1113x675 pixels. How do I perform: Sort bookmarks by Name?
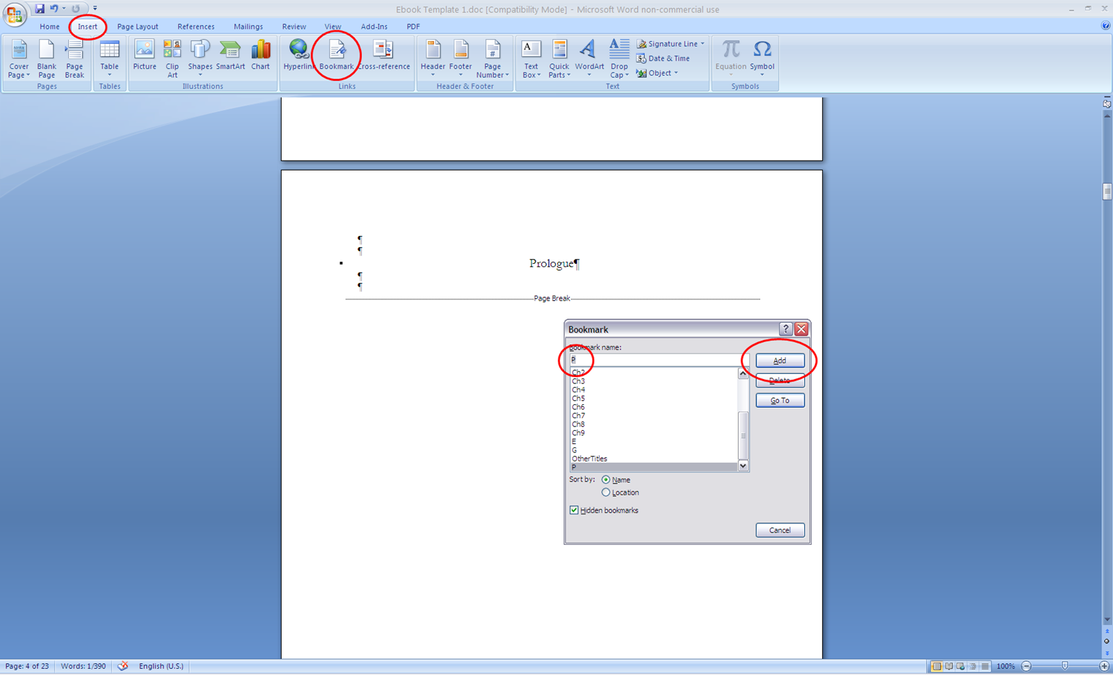[x=606, y=479]
